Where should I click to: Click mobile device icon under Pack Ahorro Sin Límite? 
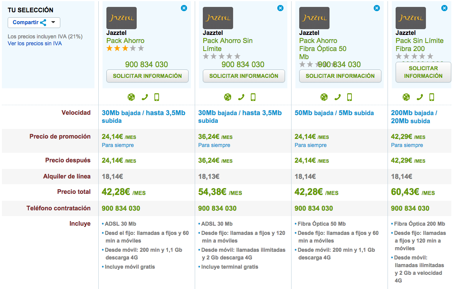[x=253, y=97]
